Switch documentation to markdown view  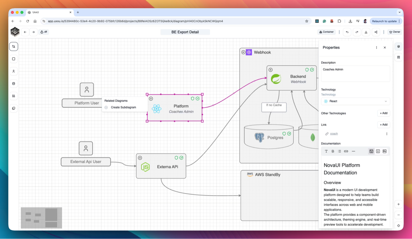(385, 151)
